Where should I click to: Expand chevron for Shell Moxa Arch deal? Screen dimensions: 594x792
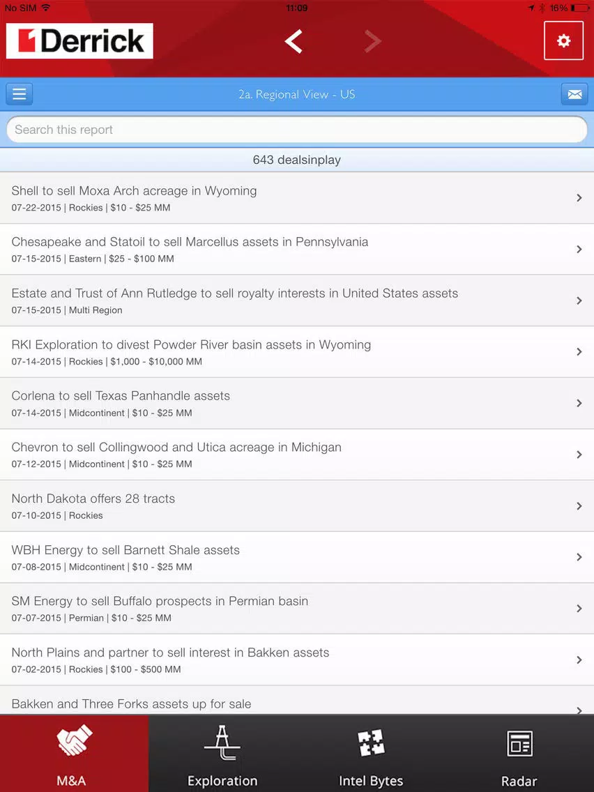[x=579, y=198]
